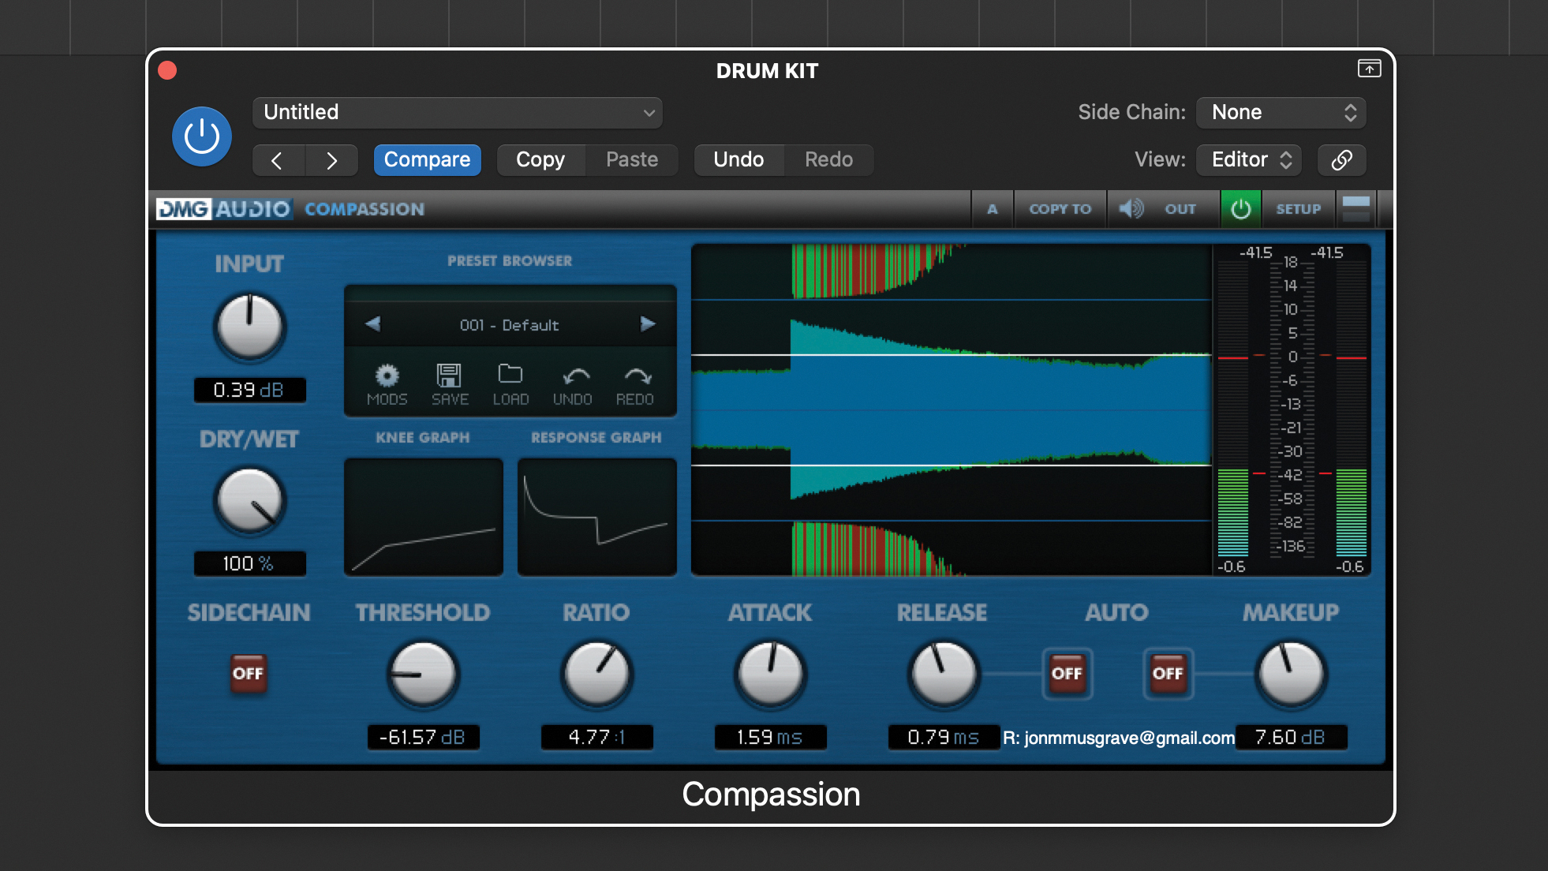This screenshot has height=871, width=1548.
Task: Toggle the AUTO release OFF switch
Action: (x=1067, y=674)
